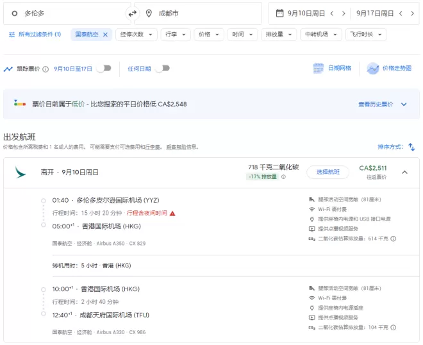Click info icon beside 614 千克 emissions
This screenshot has height=345, width=423.
click(x=394, y=239)
